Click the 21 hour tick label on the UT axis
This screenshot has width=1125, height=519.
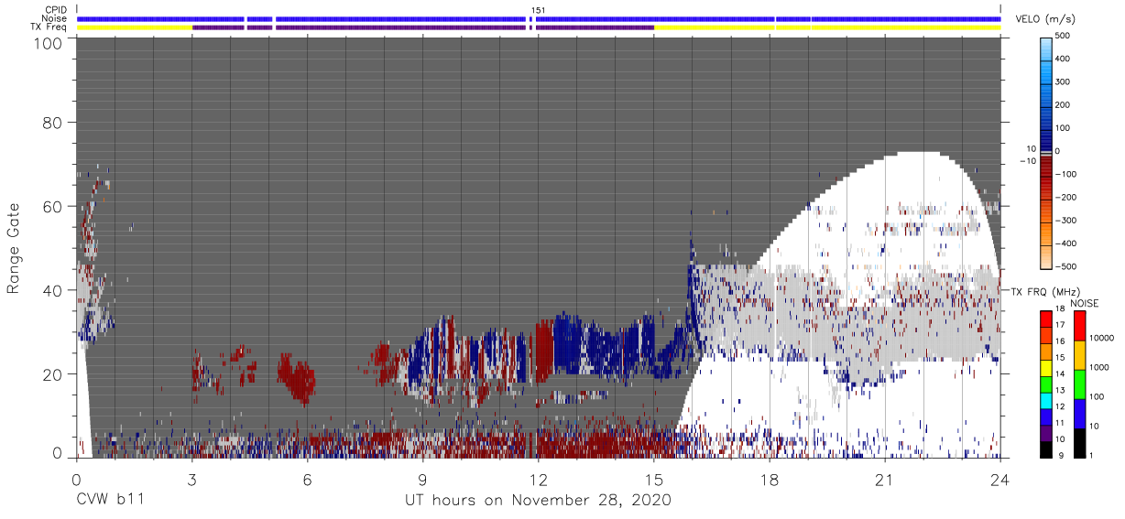pos(885,479)
